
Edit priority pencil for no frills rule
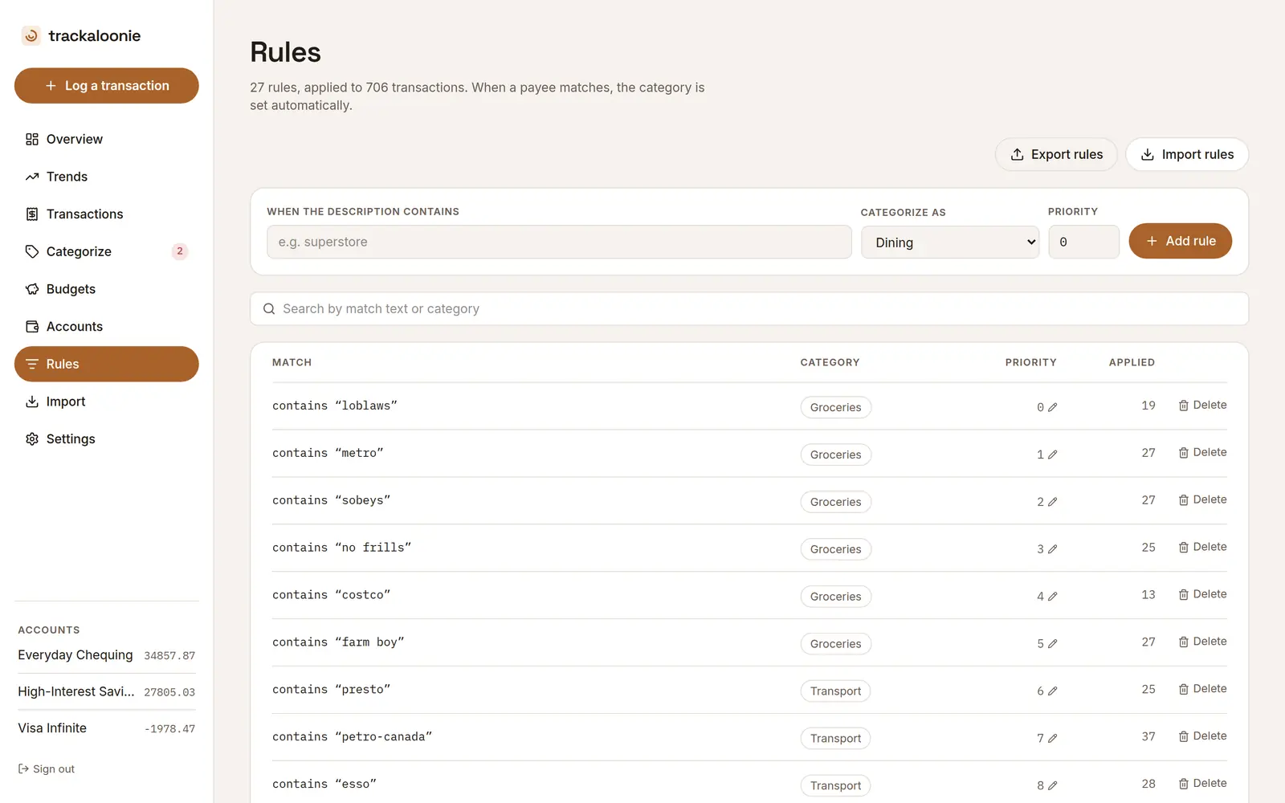1052,549
